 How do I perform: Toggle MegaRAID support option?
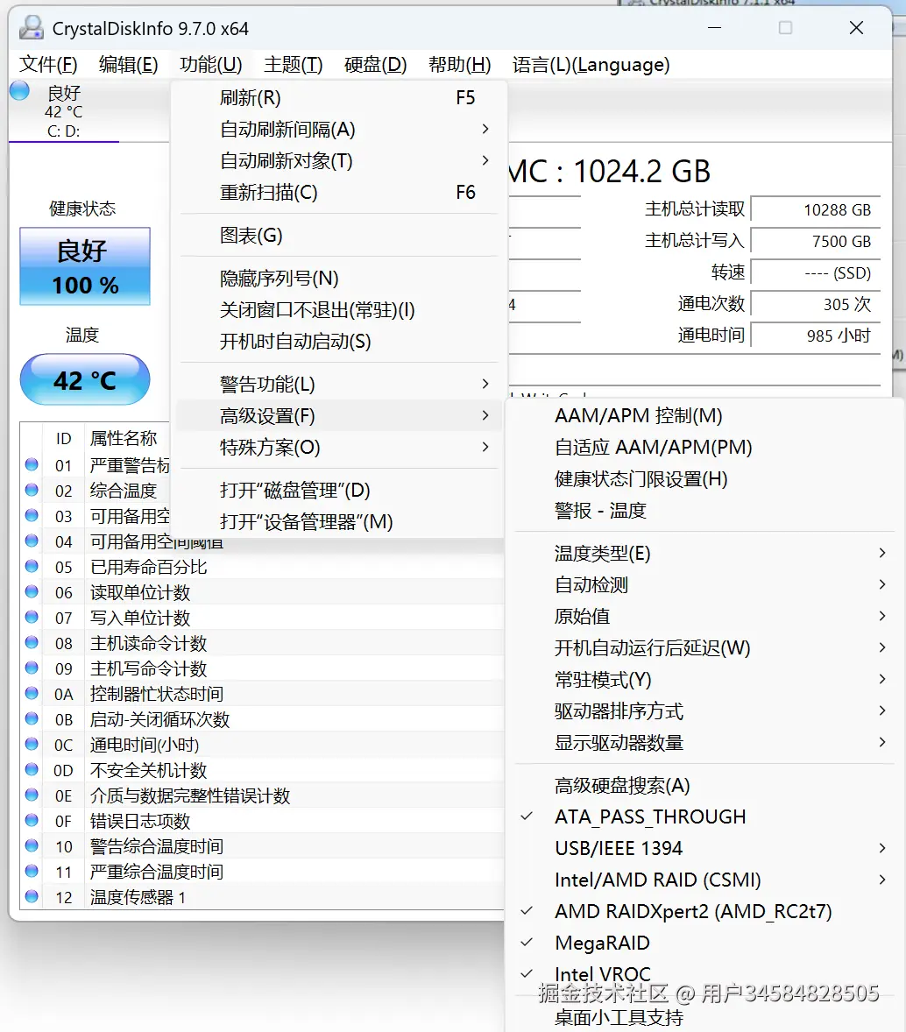pyautogui.click(x=704, y=944)
